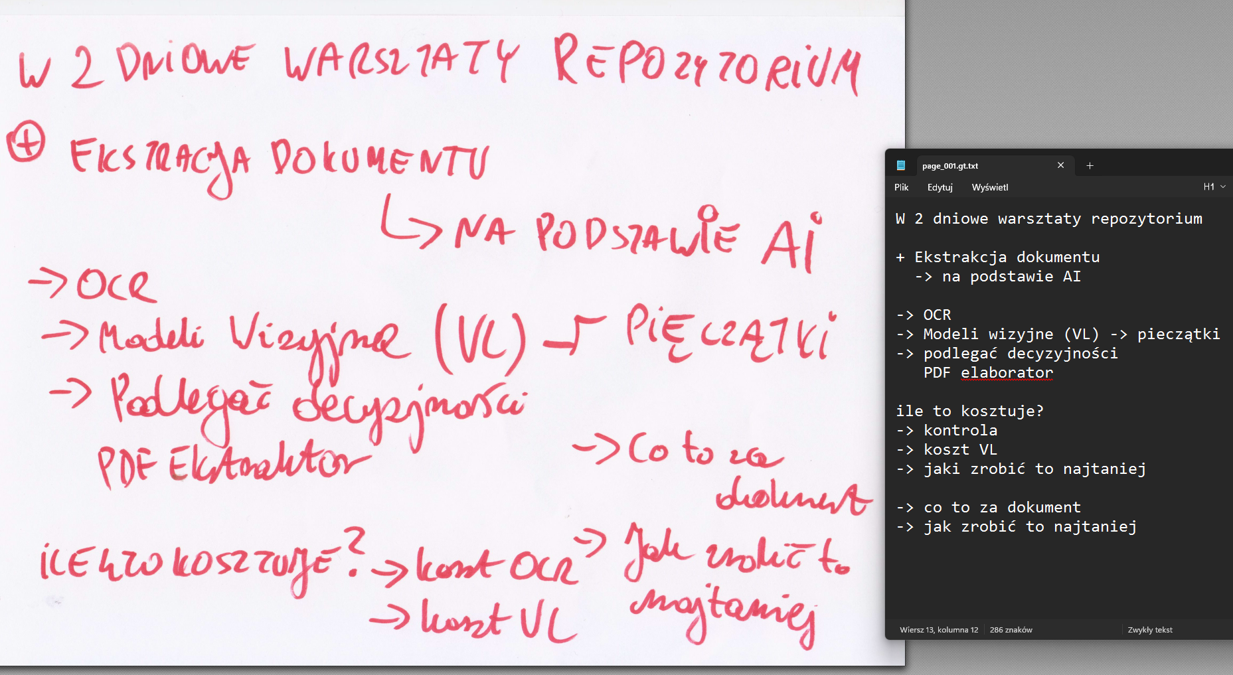Screen dimensions: 1233x675
Task: Click the '-> koszt VL' line in Notepad
Action: (x=946, y=450)
